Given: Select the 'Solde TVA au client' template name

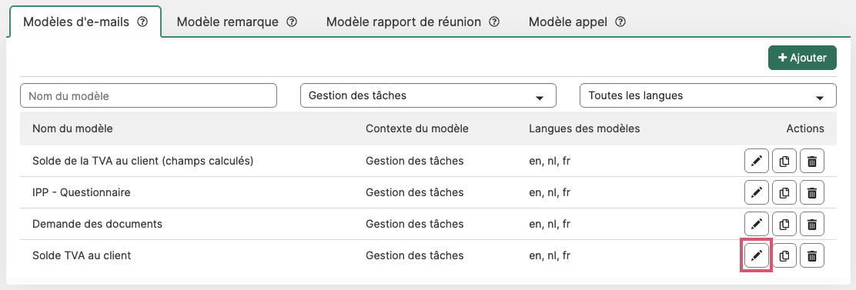Looking at the screenshot, I should [x=82, y=255].
